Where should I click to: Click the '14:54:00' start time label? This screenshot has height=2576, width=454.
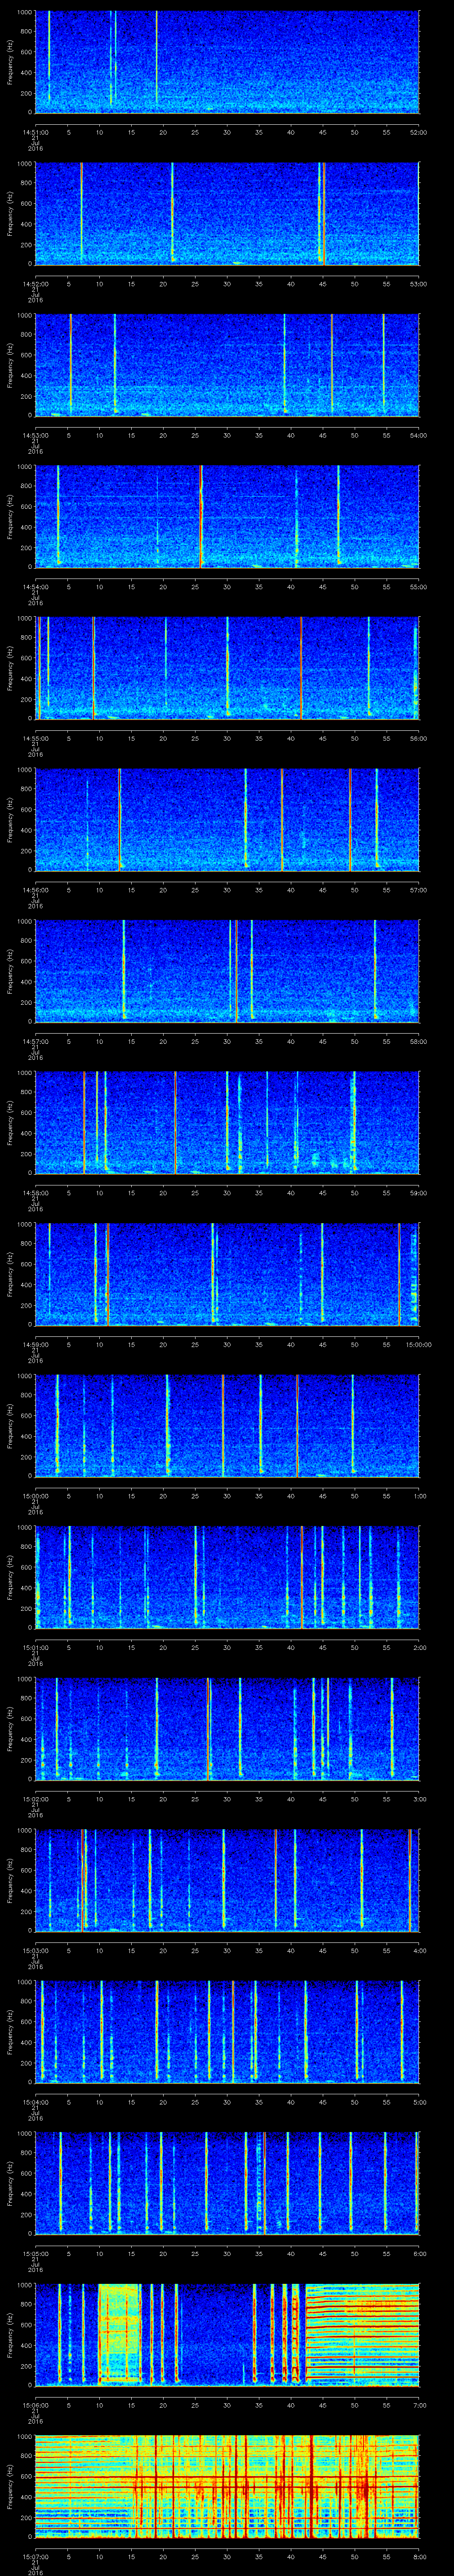[36, 587]
